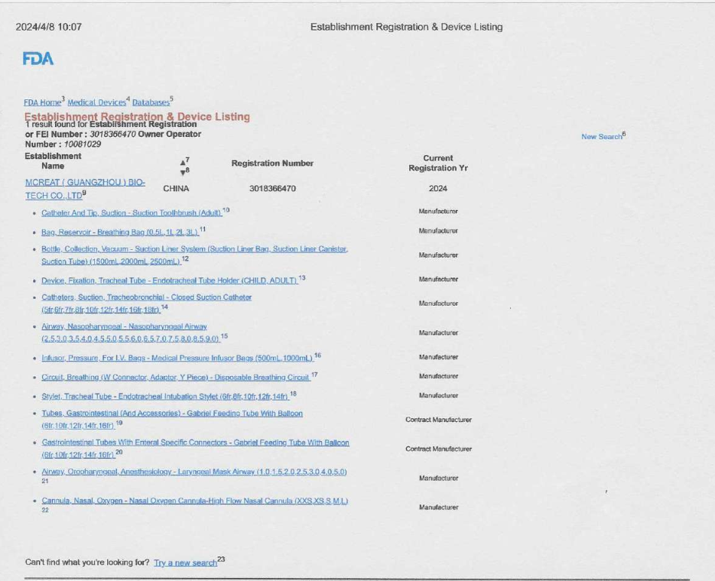Open the Endotracheal Tube Holder listing

coord(170,281)
